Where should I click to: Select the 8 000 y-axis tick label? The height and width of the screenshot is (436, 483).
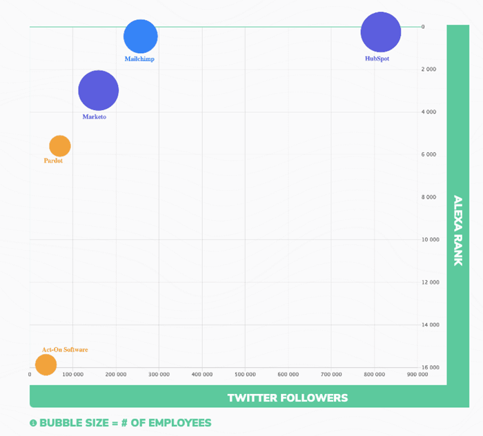(428, 197)
